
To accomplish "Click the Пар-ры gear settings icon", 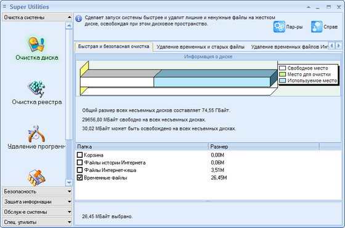I will tap(279, 27).
